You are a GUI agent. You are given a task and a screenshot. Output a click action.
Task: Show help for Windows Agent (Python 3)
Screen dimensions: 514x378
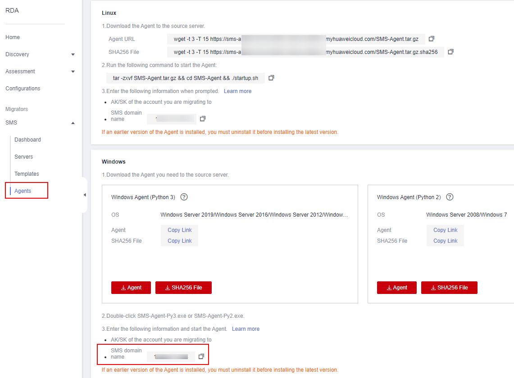[184, 197]
